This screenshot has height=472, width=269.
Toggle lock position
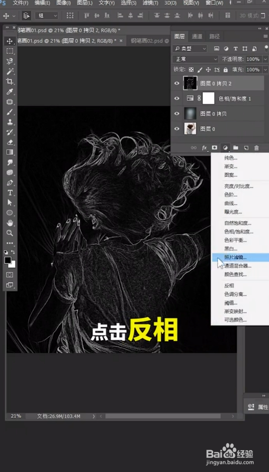[208, 70]
